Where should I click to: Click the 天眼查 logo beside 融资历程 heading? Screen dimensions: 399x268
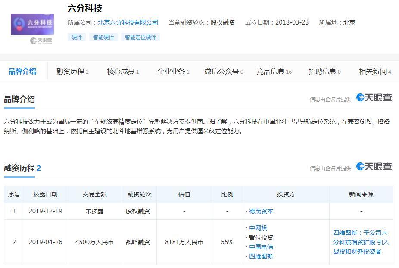tap(374, 167)
